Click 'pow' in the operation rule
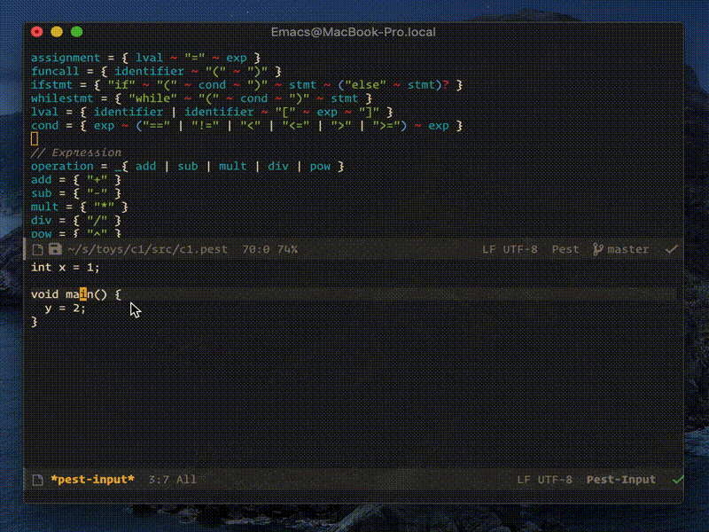709x532 pixels. [x=320, y=167]
